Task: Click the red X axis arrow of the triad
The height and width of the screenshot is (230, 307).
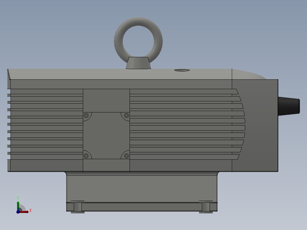Action: [x=24, y=212]
